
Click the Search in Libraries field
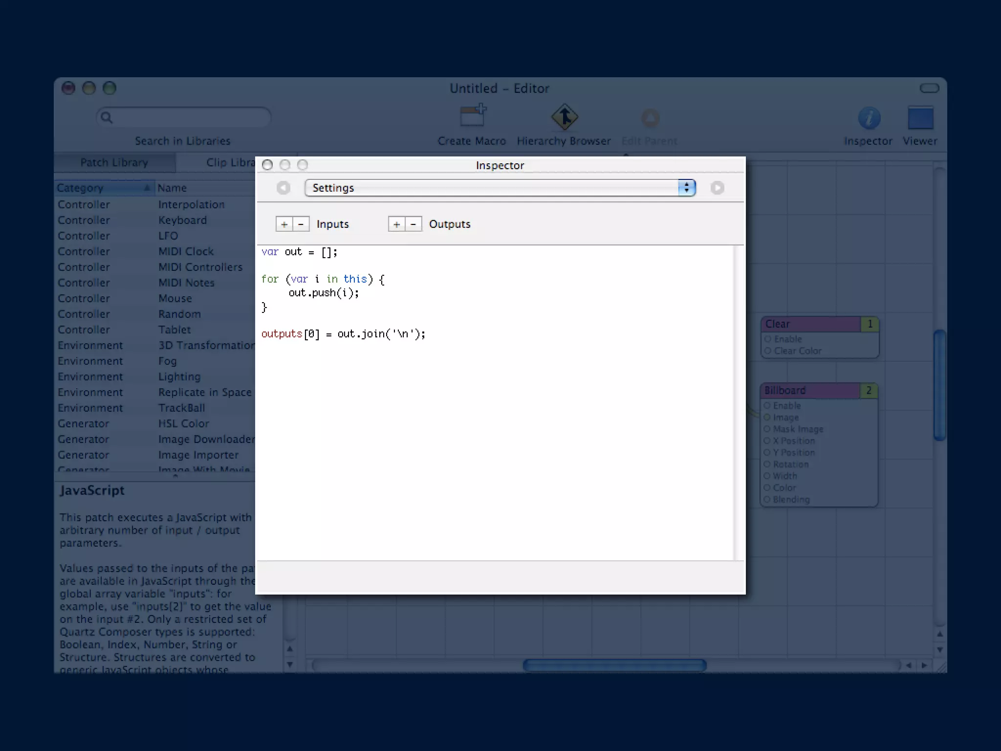pyautogui.click(x=184, y=117)
